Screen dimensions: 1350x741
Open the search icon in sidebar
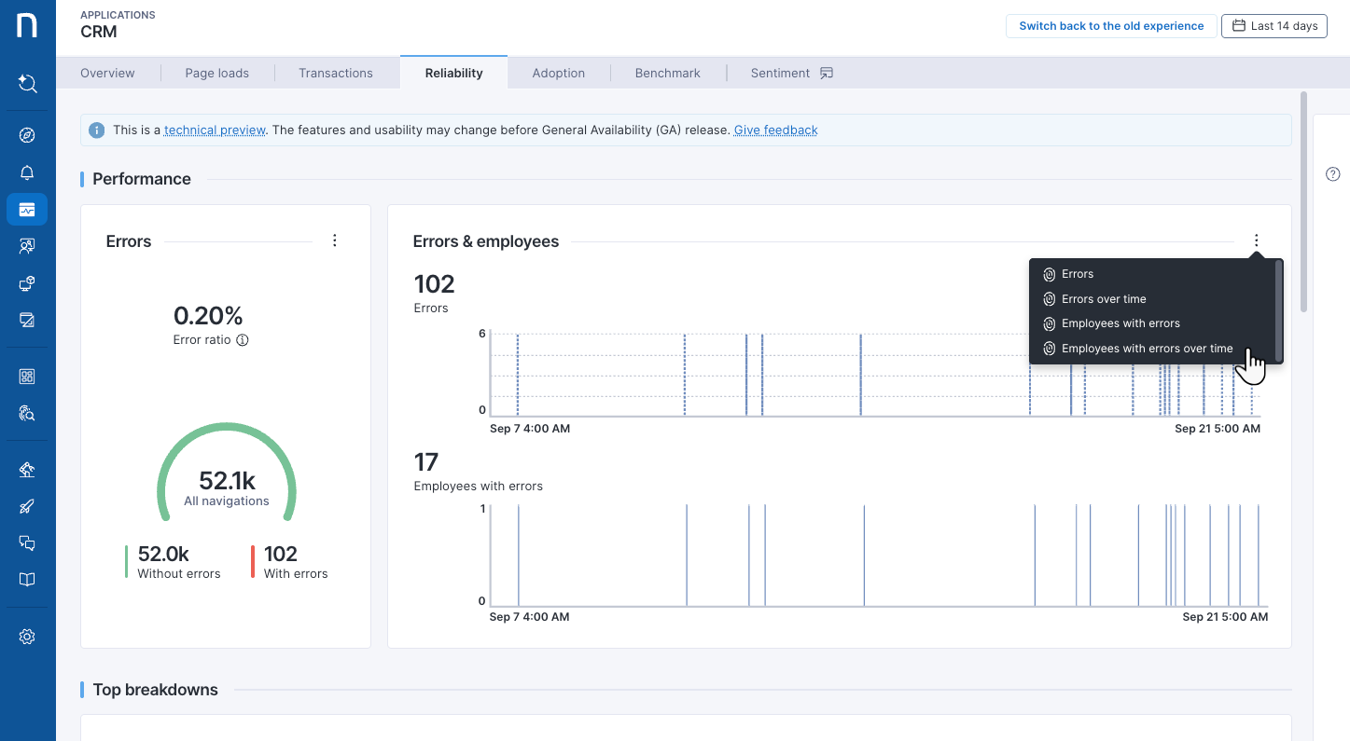coord(27,84)
